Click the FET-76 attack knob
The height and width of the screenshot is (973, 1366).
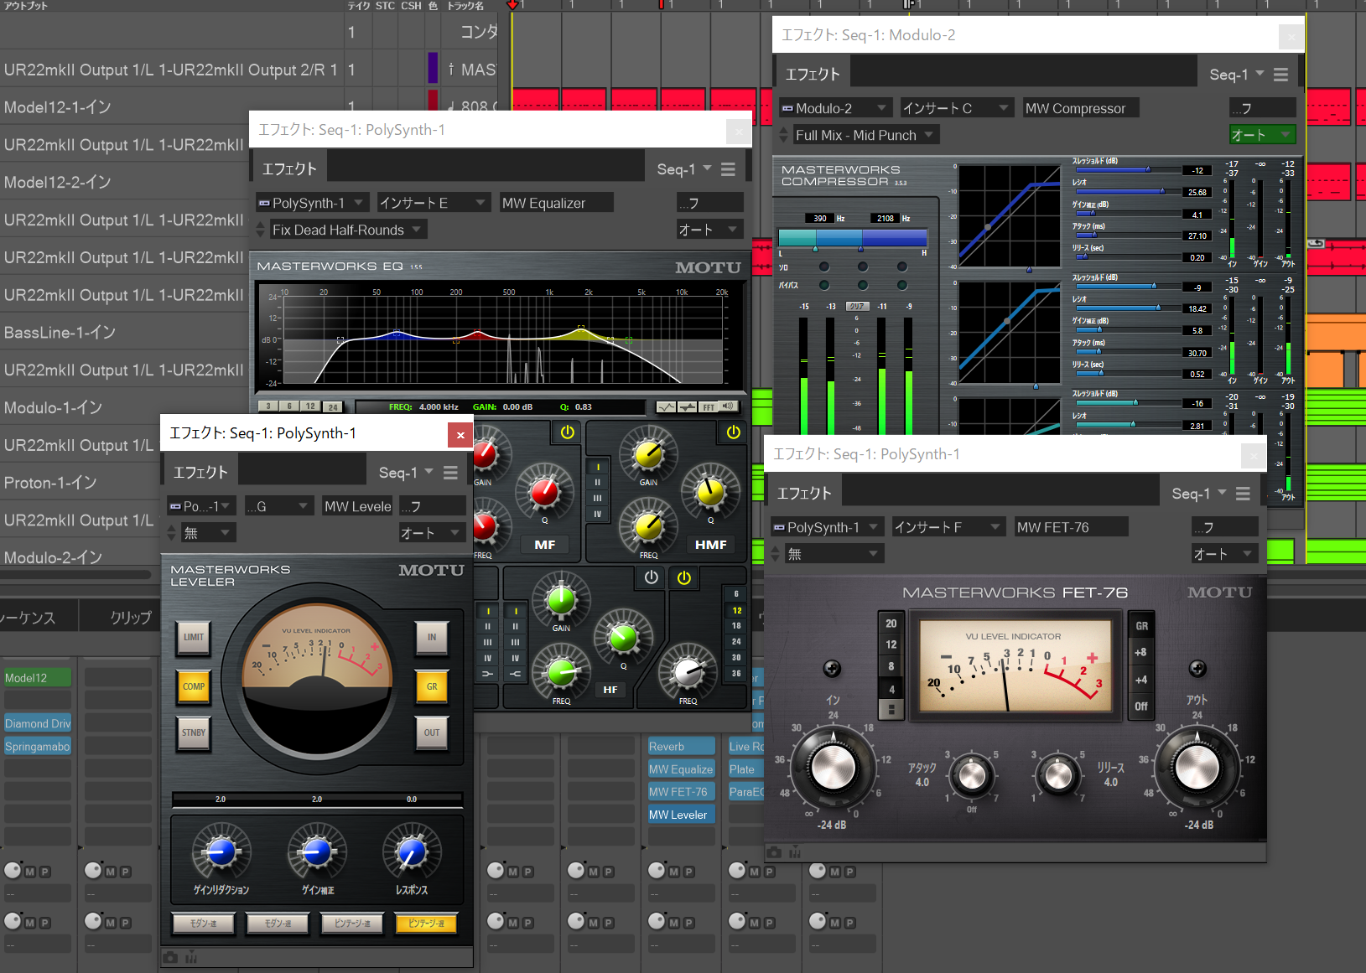[972, 775]
